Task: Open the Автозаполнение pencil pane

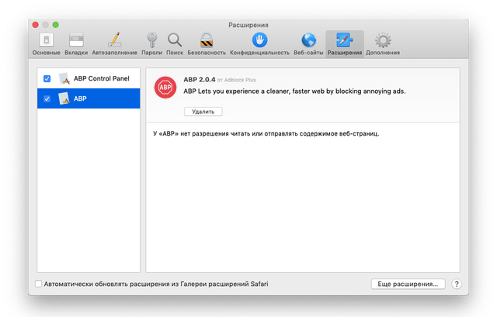Action: (114, 43)
